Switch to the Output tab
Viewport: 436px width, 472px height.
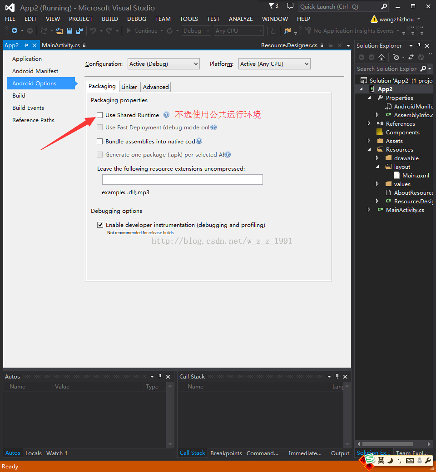tap(340, 453)
